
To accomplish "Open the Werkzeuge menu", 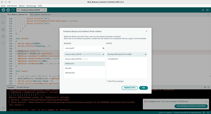I will pyautogui.click(x=31, y=6).
